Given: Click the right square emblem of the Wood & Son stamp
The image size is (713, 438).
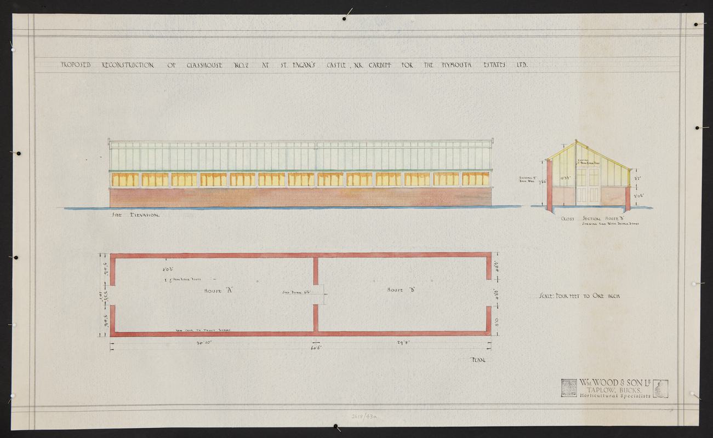Looking at the screenshot, I should click(660, 388).
